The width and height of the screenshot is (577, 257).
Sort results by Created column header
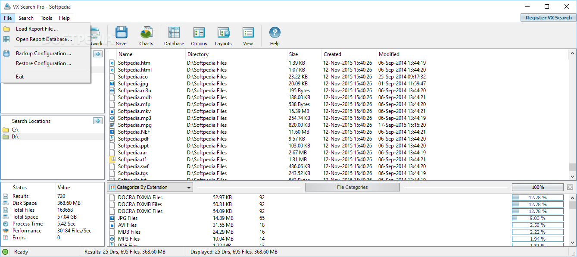[x=349, y=54]
